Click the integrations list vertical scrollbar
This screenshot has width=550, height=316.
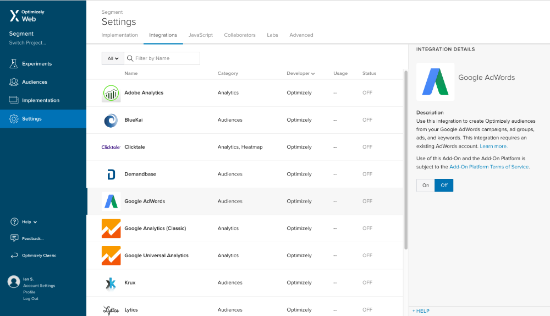(x=406, y=160)
